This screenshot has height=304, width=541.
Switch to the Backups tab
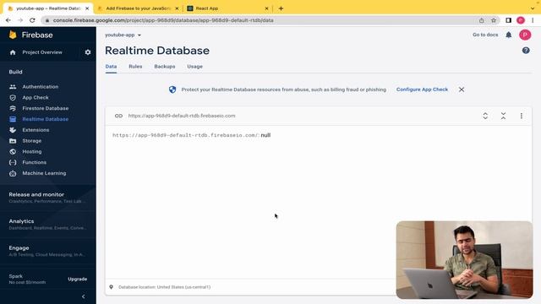click(165, 67)
